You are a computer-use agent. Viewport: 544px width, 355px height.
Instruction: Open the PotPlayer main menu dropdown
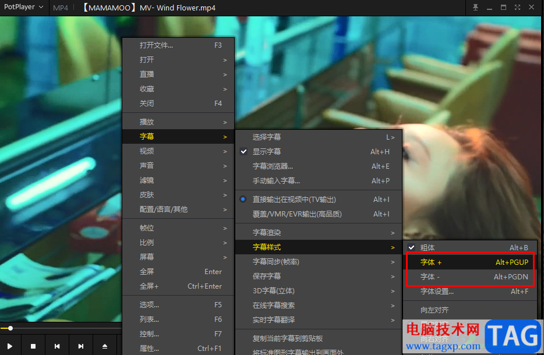click(24, 7)
